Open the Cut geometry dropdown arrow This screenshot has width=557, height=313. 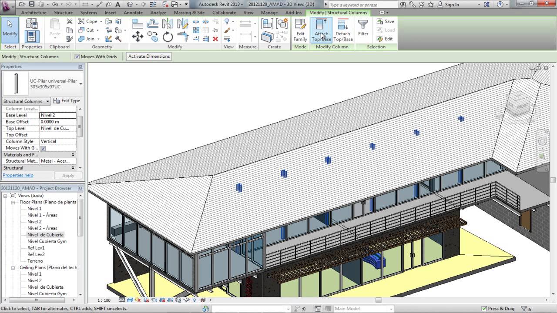click(97, 30)
